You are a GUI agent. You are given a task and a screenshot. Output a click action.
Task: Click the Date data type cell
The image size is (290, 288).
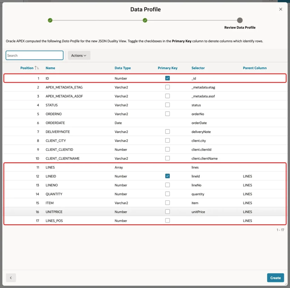pos(118,123)
